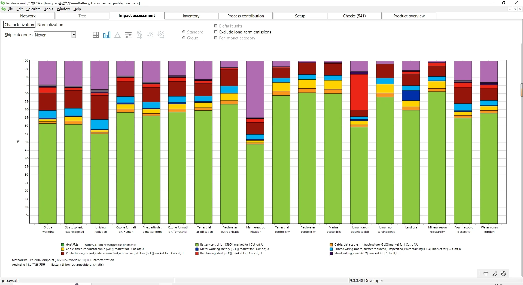Go to the Inventory tab
The image size is (523, 285).
(x=191, y=16)
